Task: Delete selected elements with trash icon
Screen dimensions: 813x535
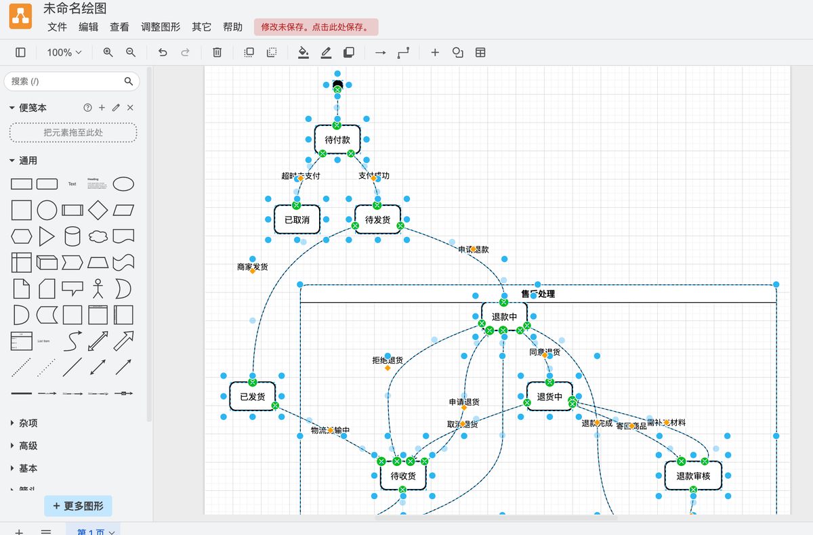Action: [217, 52]
